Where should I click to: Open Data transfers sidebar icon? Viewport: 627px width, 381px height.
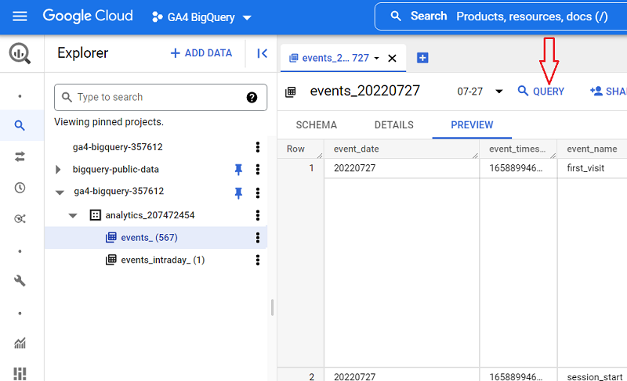point(20,156)
